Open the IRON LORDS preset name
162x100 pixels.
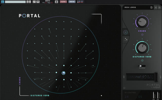[x=130, y=7]
